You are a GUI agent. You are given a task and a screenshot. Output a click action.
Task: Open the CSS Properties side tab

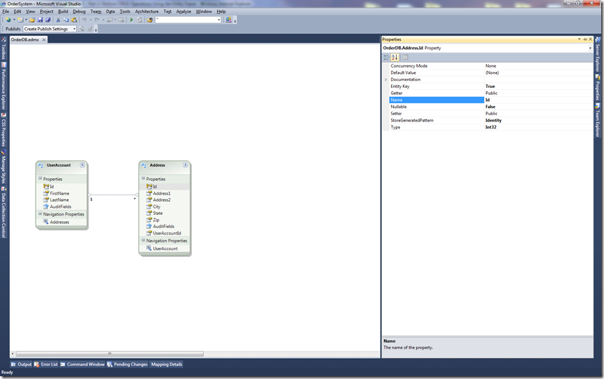[x=3, y=130]
